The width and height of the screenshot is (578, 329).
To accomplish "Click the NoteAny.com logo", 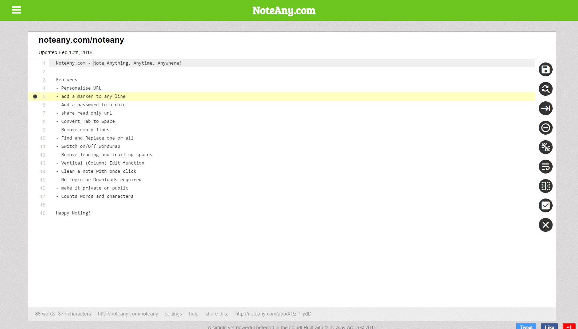I will pyautogui.click(x=283, y=10).
